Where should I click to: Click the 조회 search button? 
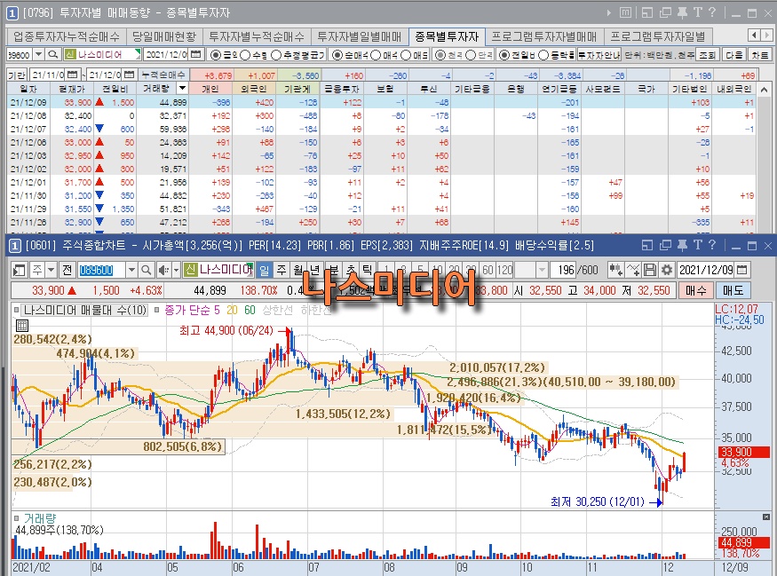tap(707, 55)
